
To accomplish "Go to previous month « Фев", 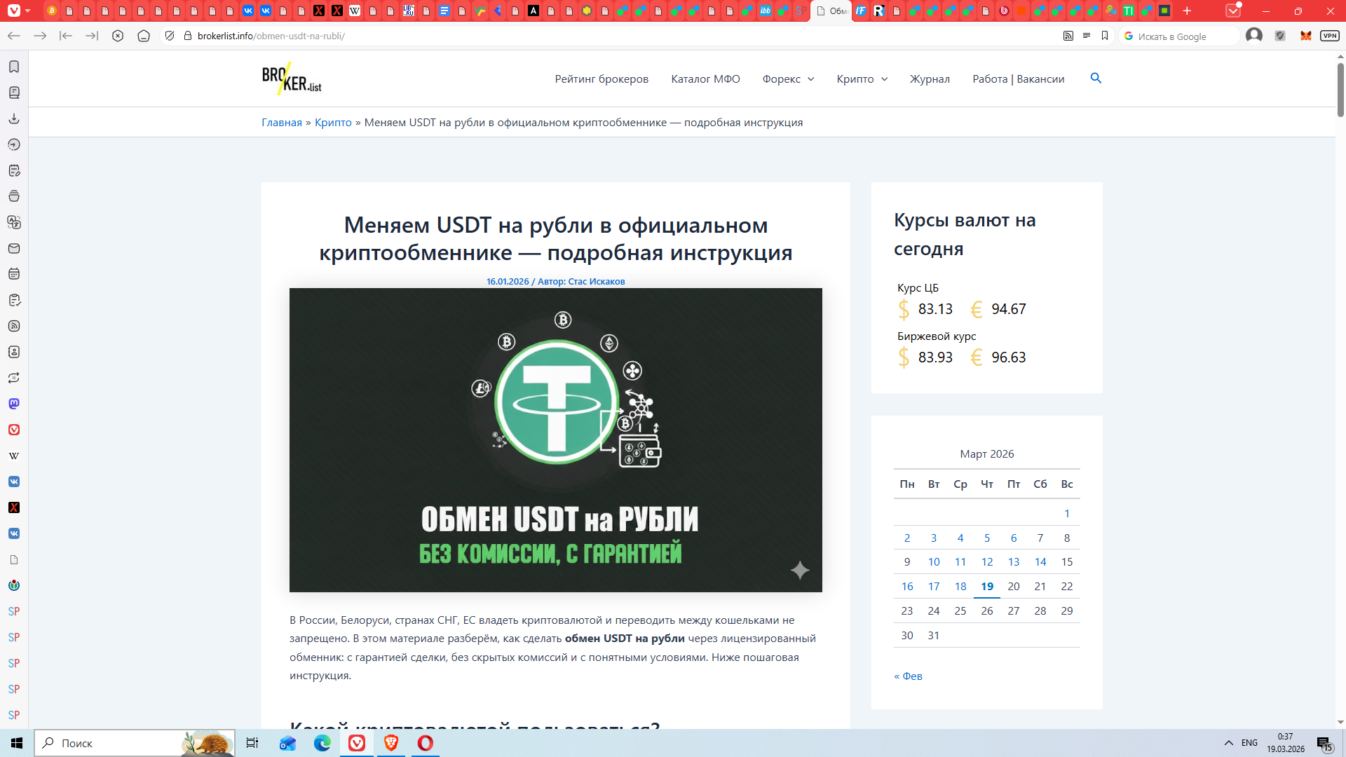I will [x=908, y=676].
